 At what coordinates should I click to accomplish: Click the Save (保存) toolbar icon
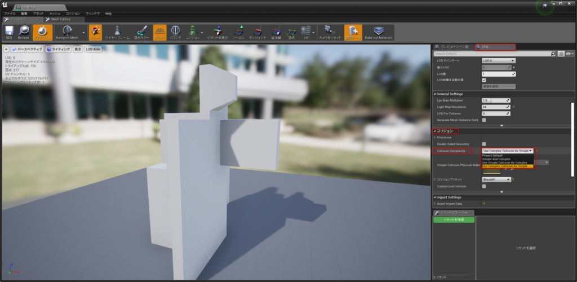click(x=9, y=32)
